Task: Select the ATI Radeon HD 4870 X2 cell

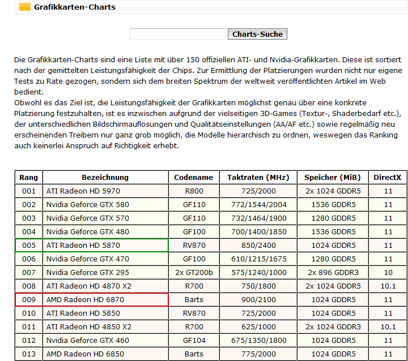Action: click(105, 286)
